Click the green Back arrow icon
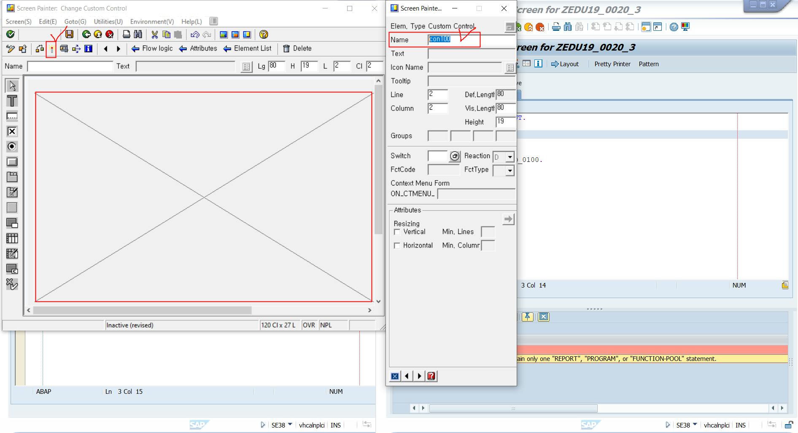The width and height of the screenshot is (798, 433). click(x=86, y=35)
